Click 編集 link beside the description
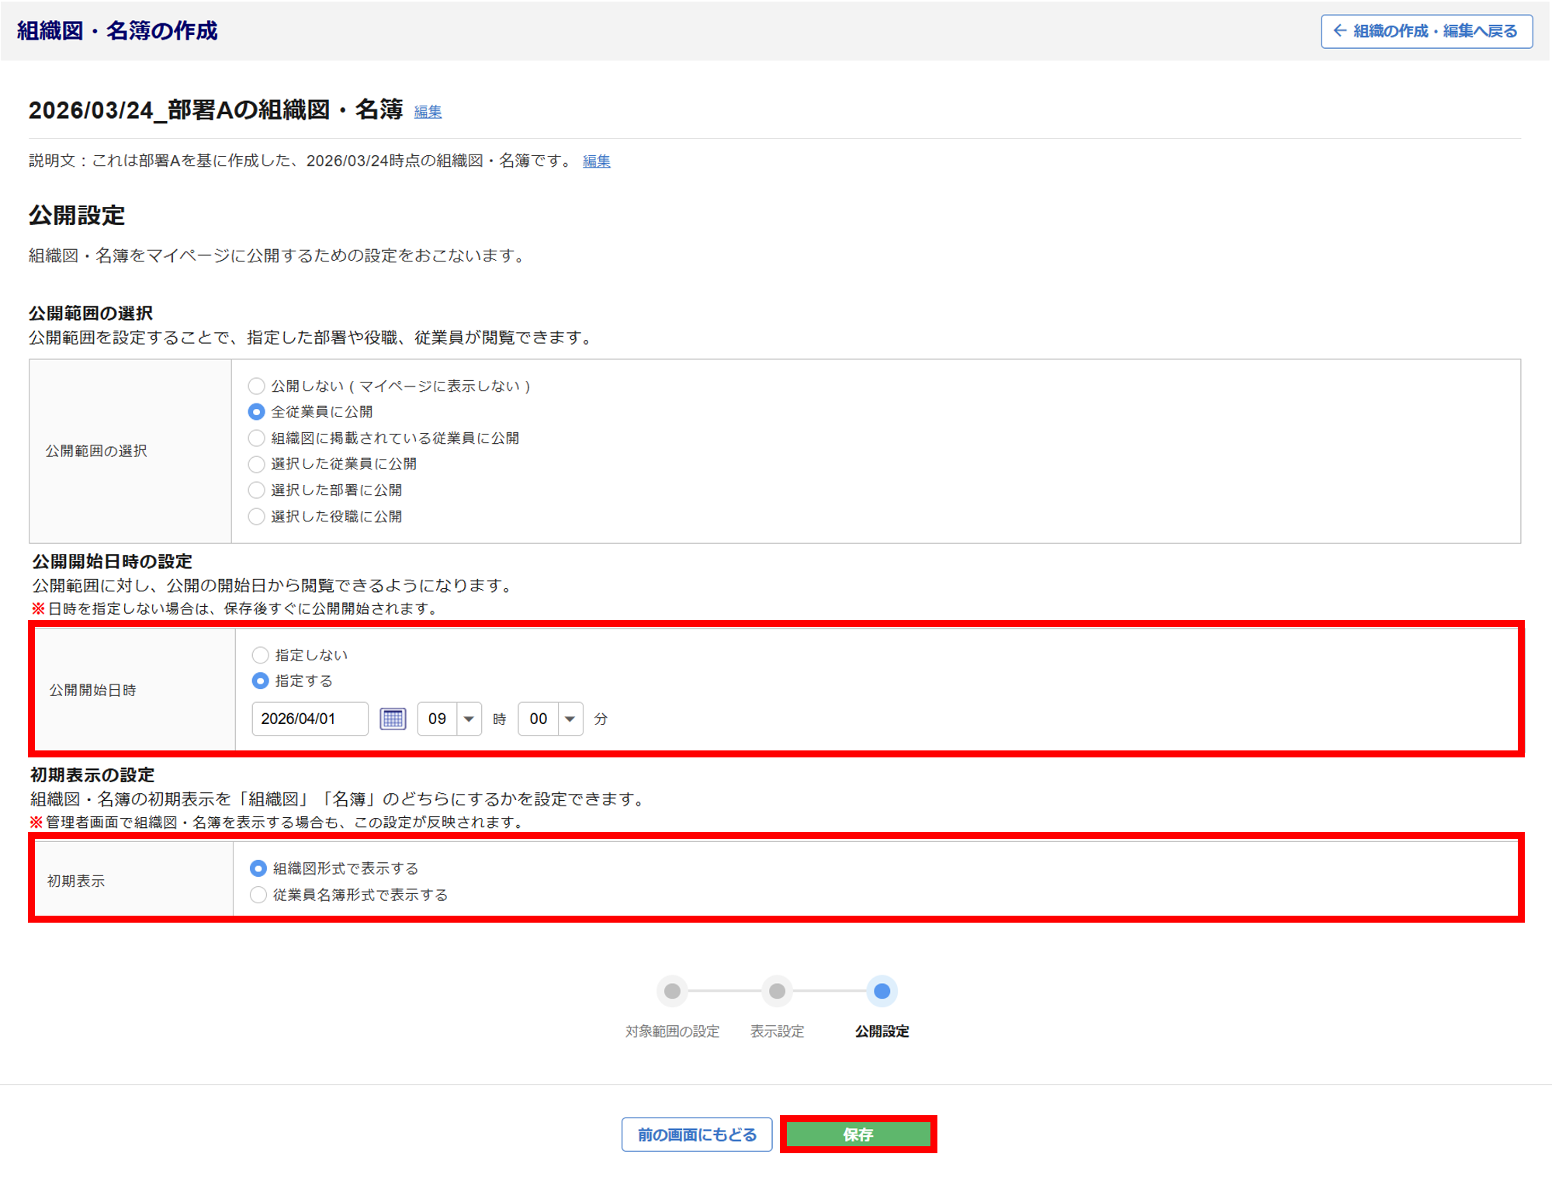Viewport: 1552px width, 1178px height. click(x=596, y=161)
